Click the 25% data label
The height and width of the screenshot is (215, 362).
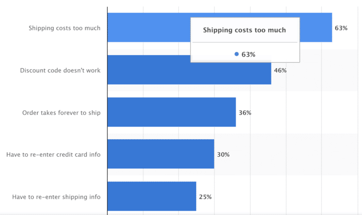tap(205, 197)
